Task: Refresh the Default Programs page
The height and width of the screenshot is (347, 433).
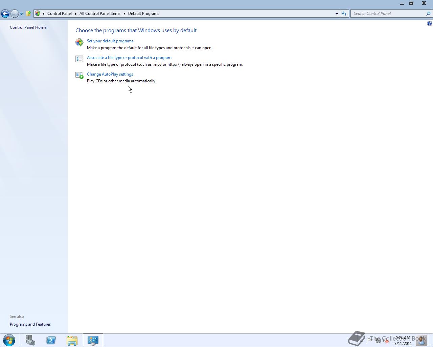Action: pos(344,14)
